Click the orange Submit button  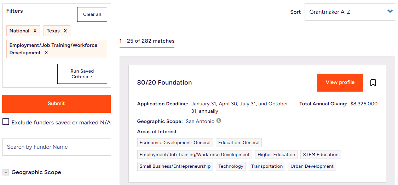pyautogui.click(x=57, y=104)
